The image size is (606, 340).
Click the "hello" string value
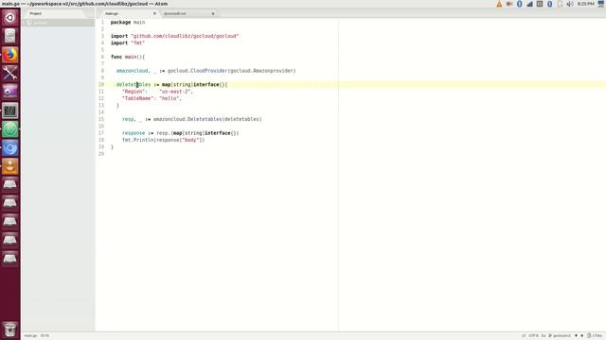click(169, 98)
